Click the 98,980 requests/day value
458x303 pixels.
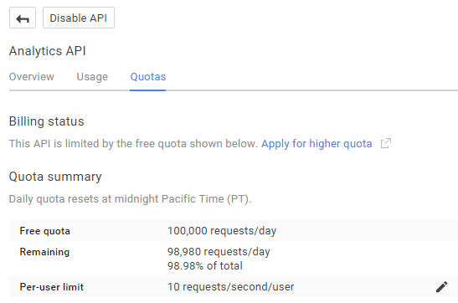[x=219, y=252]
